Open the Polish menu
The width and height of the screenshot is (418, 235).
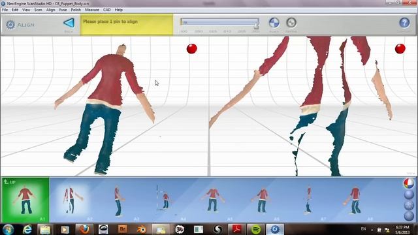(x=76, y=10)
